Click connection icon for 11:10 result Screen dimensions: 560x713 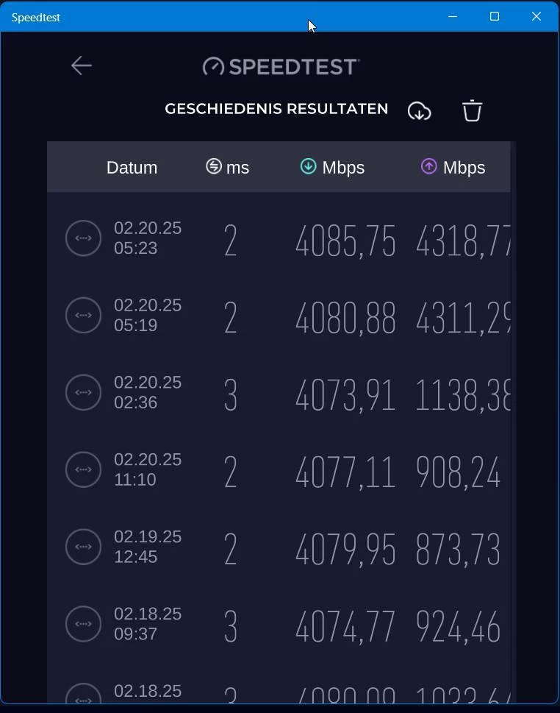83,469
